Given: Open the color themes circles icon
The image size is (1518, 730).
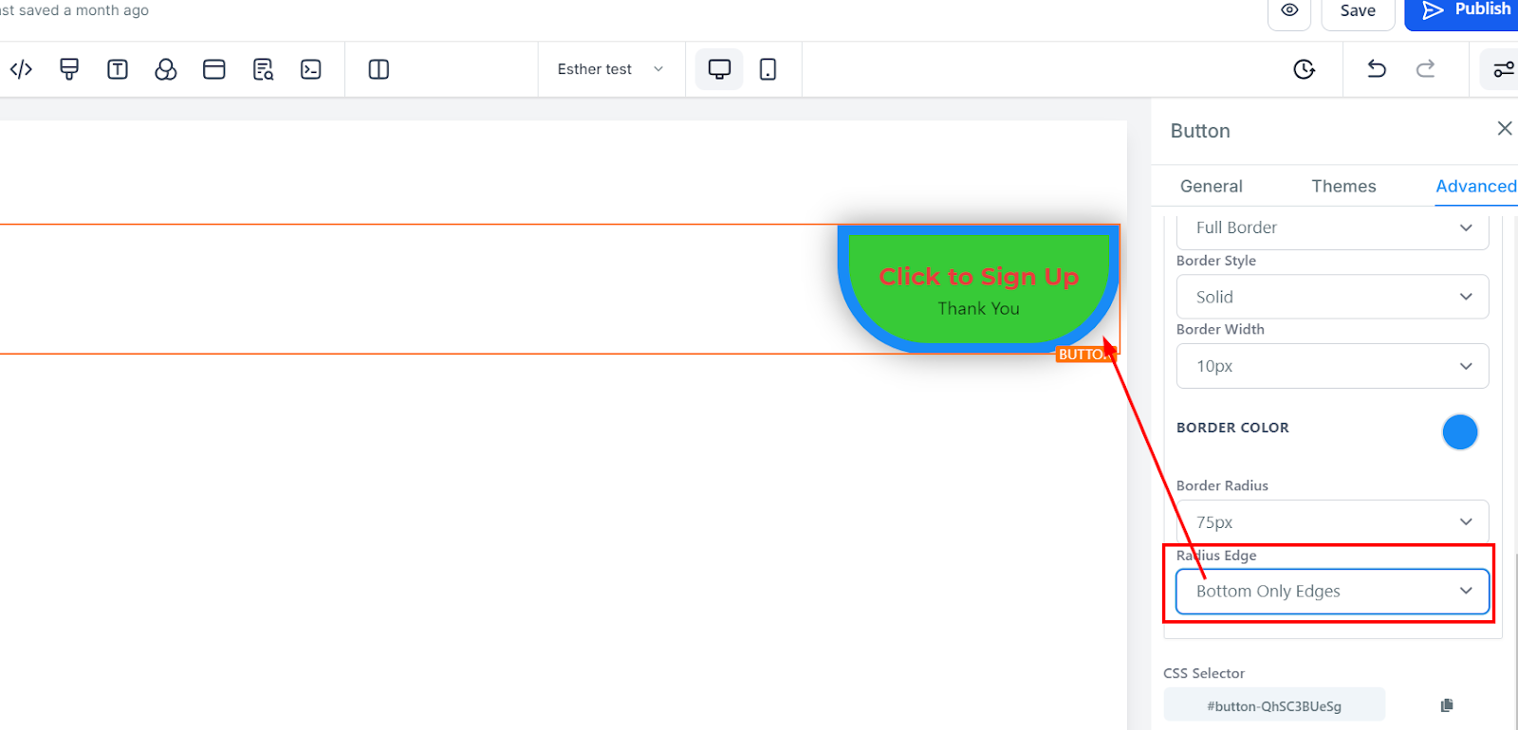Looking at the screenshot, I should click(x=166, y=69).
